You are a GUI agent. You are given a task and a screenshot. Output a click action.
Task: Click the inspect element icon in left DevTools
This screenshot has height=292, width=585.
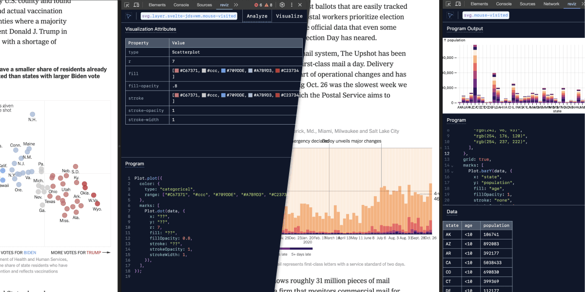pos(126,5)
